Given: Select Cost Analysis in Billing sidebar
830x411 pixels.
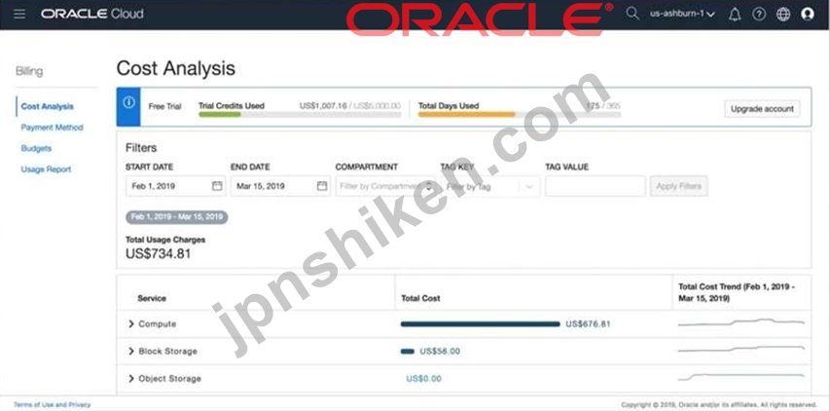Looking at the screenshot, I should click(x=48, y=106).
